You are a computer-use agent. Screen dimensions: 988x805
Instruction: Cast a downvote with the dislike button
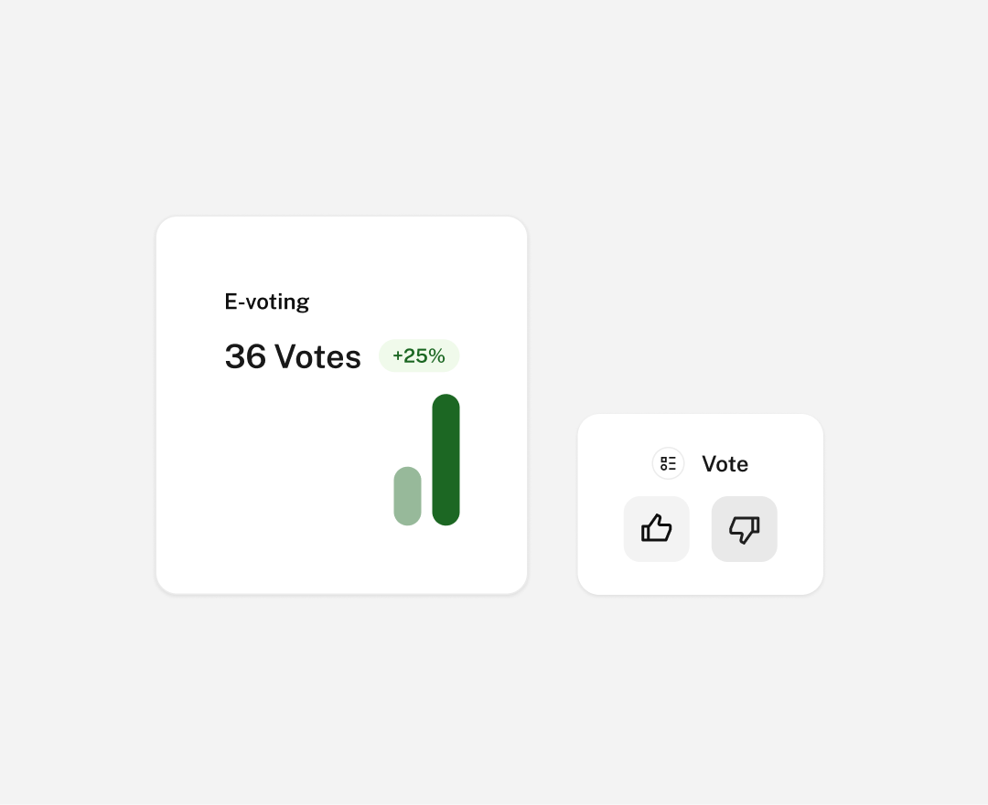[744, 528]
